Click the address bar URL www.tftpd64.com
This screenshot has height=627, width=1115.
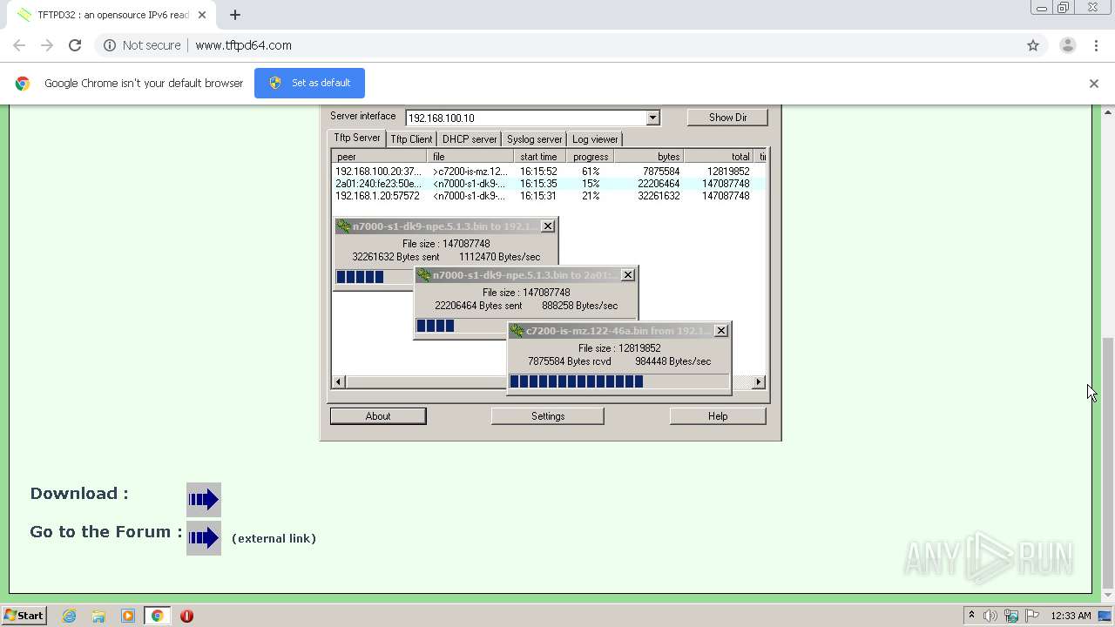(x=243, y=45)
